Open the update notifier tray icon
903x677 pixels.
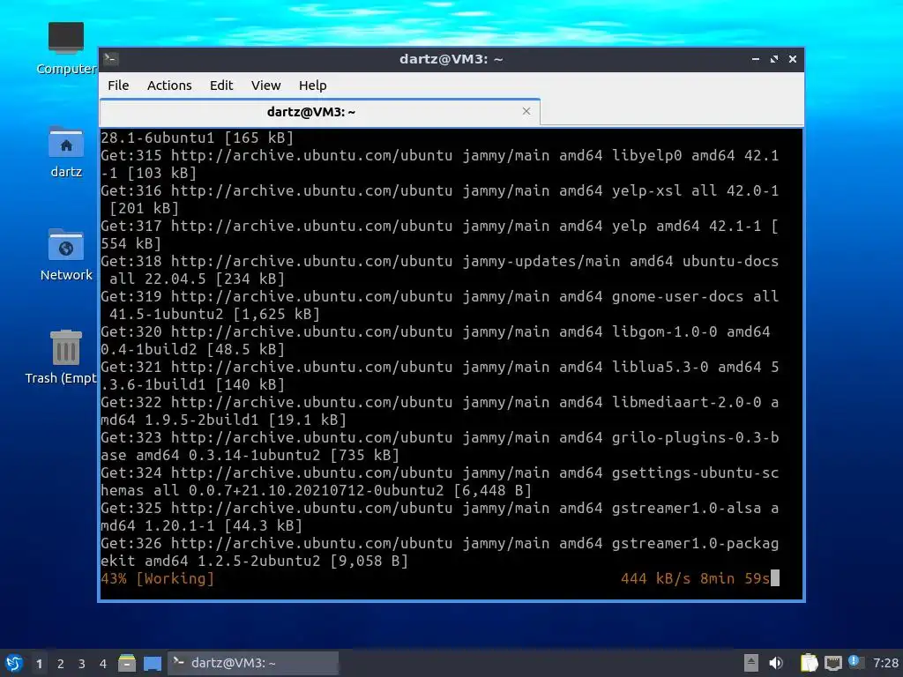(855, 662)
